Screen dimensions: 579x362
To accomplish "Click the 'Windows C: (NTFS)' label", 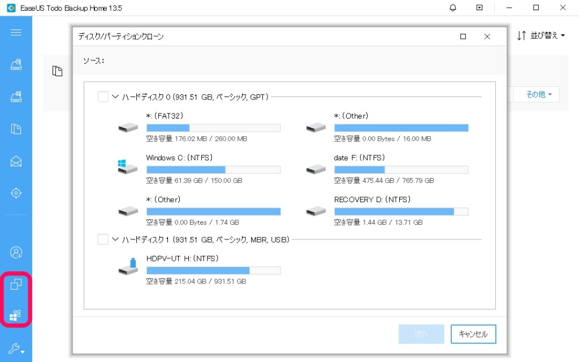I will click(x=179, y=158).
